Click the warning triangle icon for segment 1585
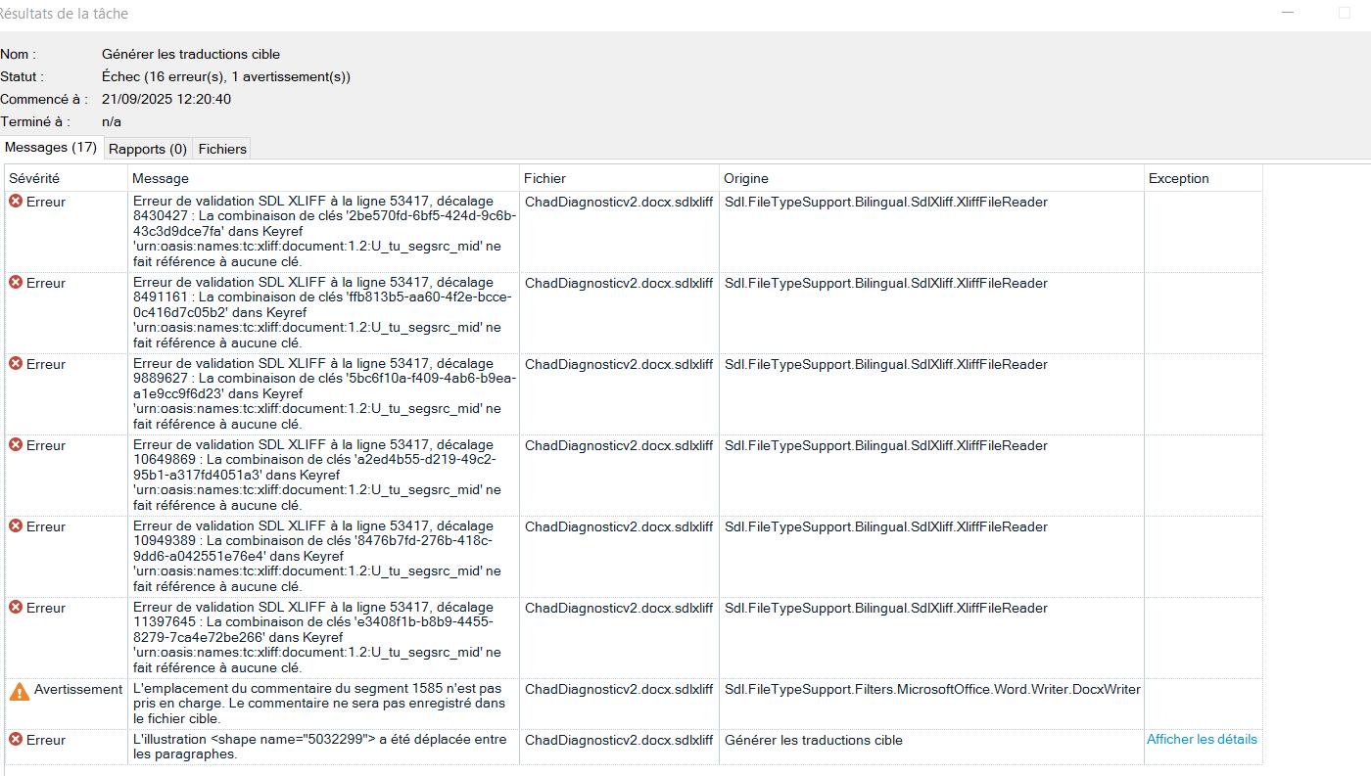Viewport: 1371px width, 776px height. tap(17, 689)
